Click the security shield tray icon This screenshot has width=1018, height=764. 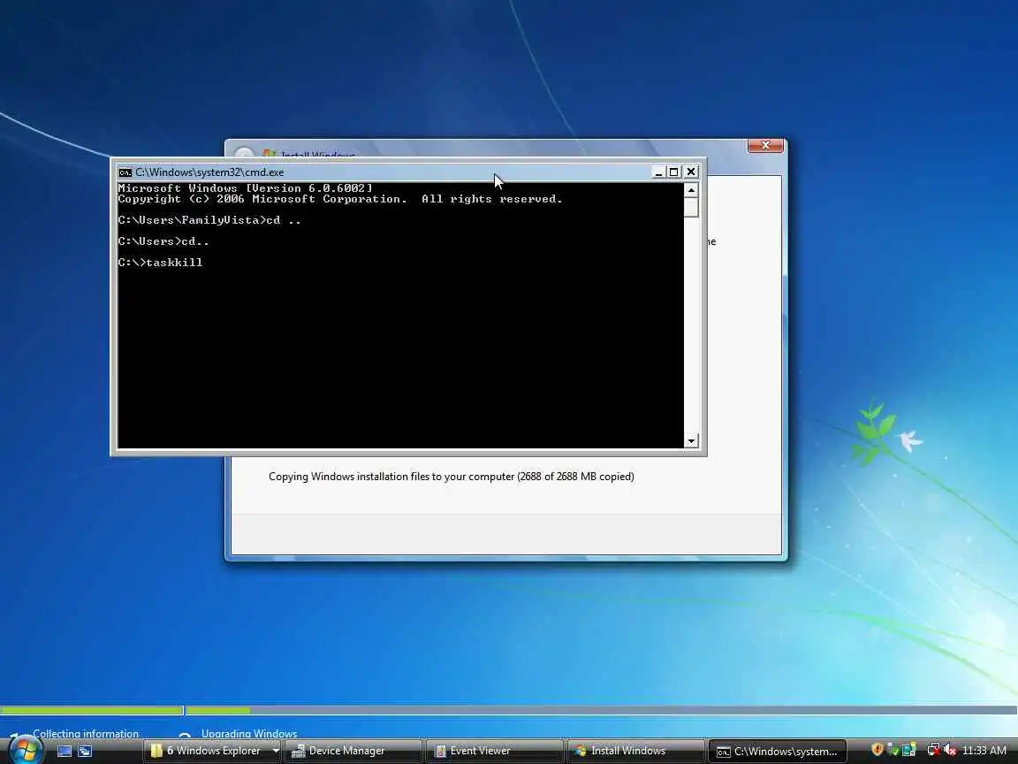click(x=877, y=750)
